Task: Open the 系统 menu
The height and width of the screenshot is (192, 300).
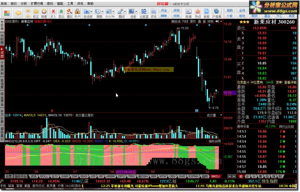Action: (x=4, y=4)
